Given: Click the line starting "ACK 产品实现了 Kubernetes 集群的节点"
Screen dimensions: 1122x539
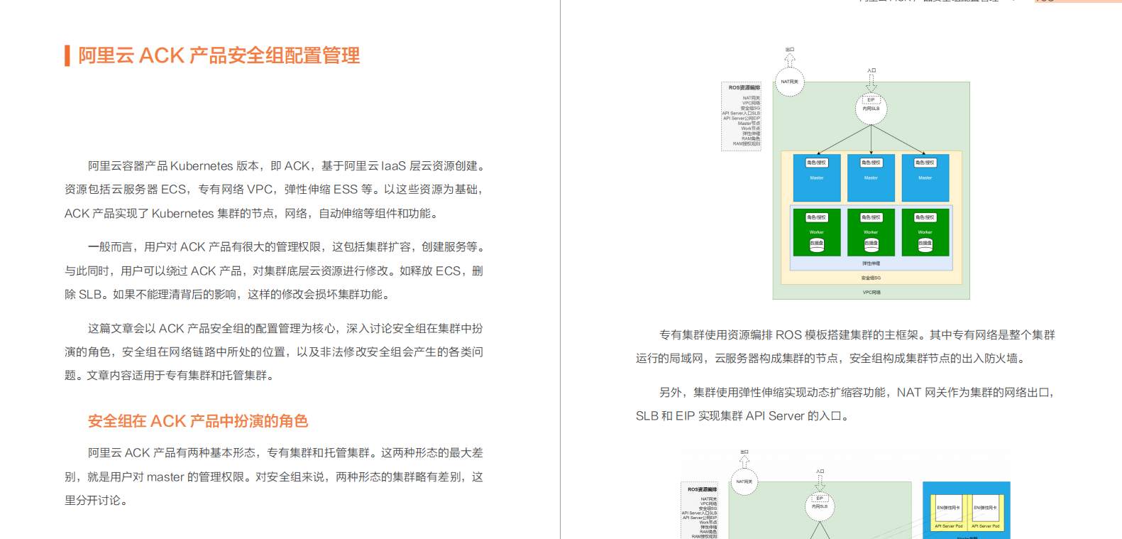Looking at the screenshot, I should 251,214.
